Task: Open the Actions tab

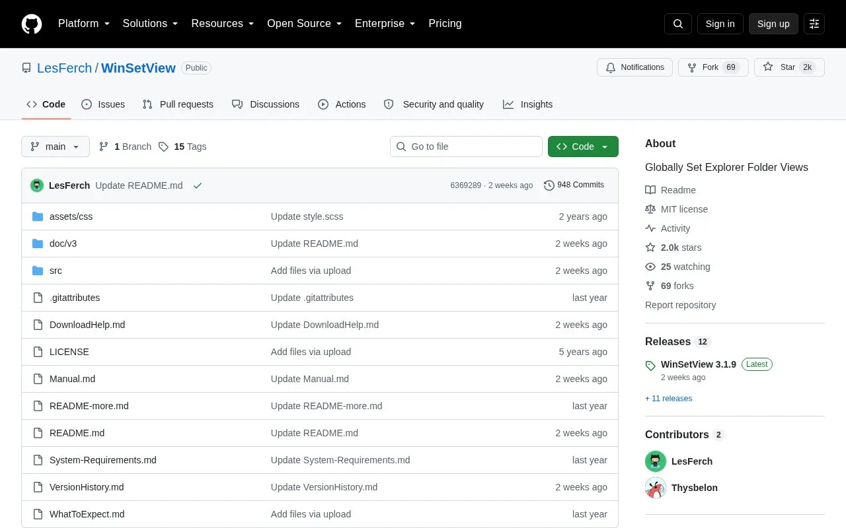Action: pyautogui.click(x=342, y=104)
